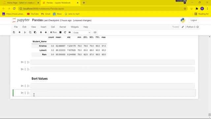The width and height of the screenshot is (211, 119).
Task: Open the Help menu
Action: tap(86, 27)
